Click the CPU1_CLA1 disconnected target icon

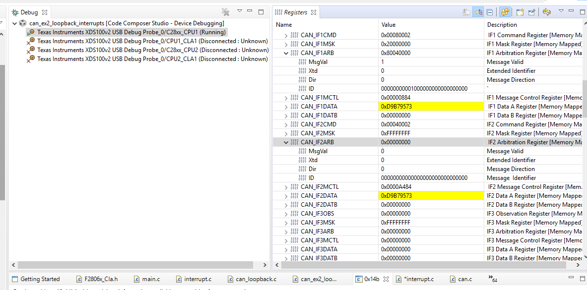[x=31, y=41]
